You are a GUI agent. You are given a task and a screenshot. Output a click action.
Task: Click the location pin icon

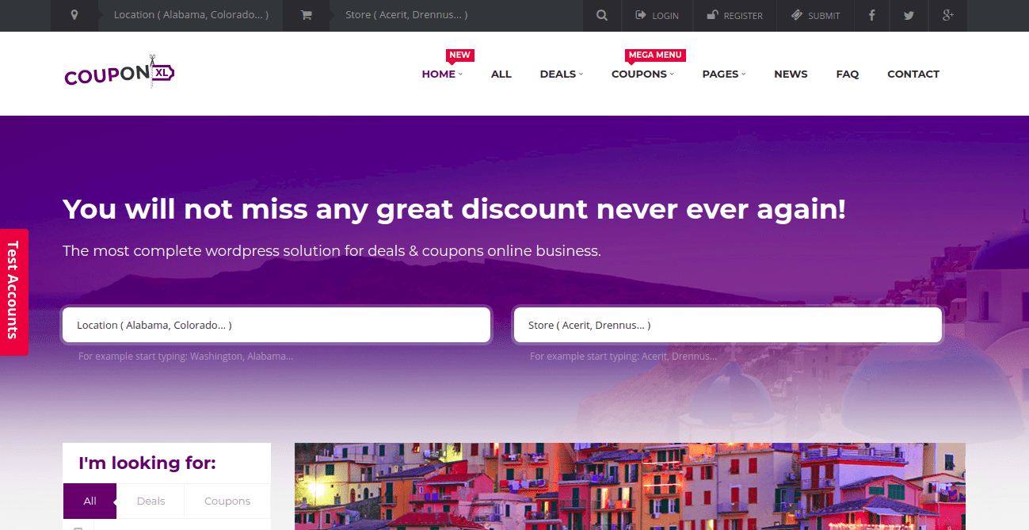pyautogui.click(x=74, y=15)
